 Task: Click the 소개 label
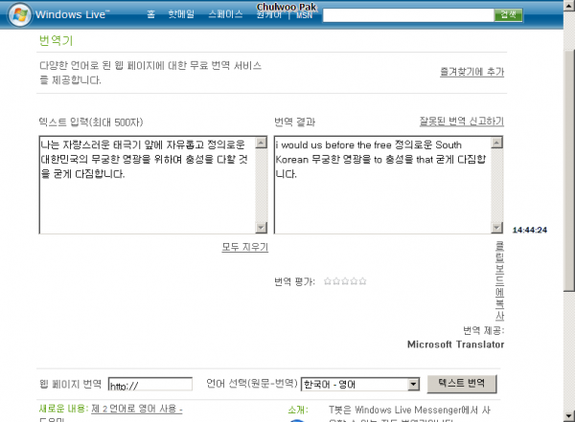tap(298, 410)
